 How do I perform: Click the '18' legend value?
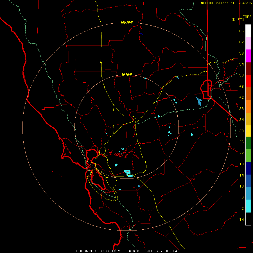tap(241, 164)
